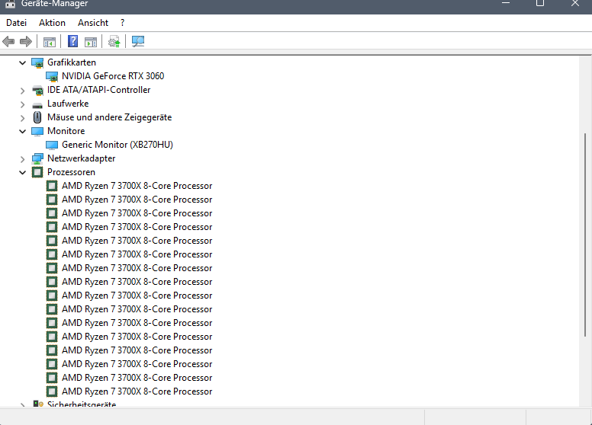Click the NVIDIA GeForce RTX 3060 device icon
This screenshot has width=592, height=425.
pyautogui.click(x=52, y=76)
